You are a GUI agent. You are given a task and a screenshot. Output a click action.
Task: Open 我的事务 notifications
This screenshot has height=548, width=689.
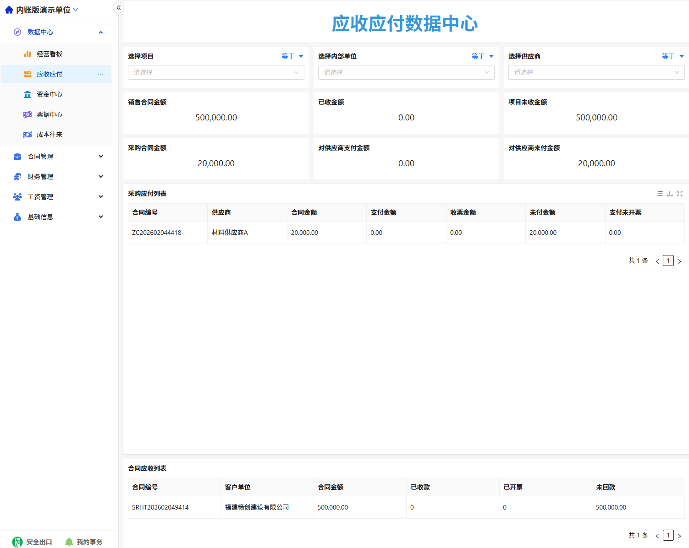[x=84, y=542]
